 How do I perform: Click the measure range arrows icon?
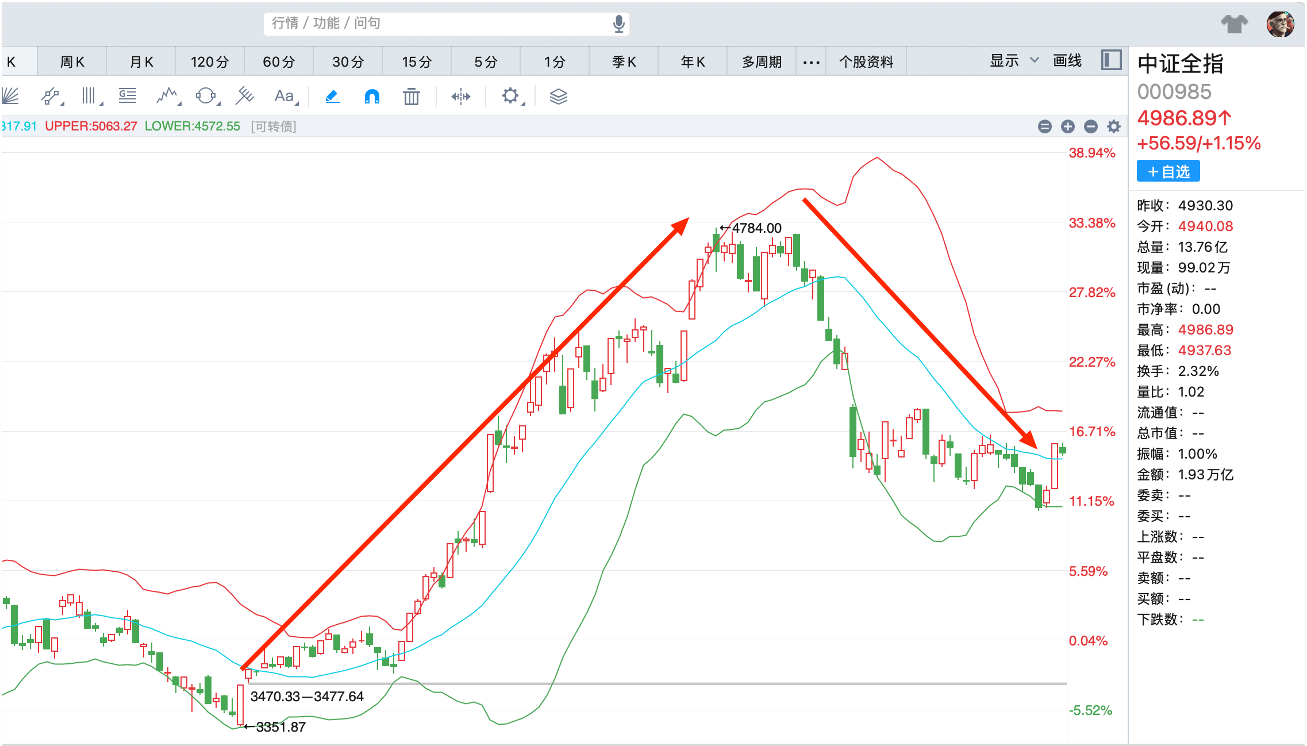click(460, 96)
